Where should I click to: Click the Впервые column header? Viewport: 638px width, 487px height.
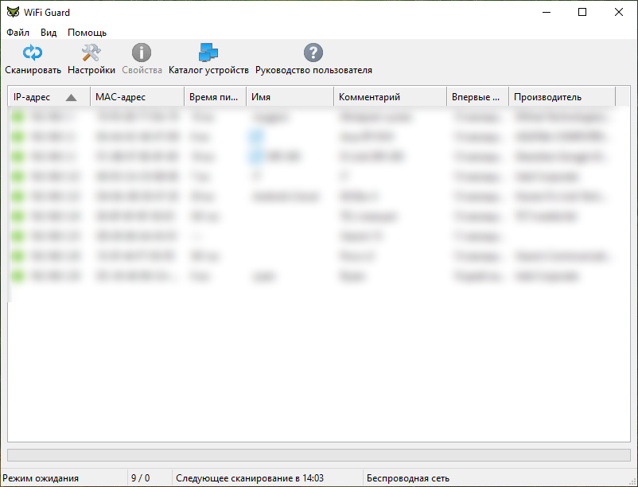[475, 97]
